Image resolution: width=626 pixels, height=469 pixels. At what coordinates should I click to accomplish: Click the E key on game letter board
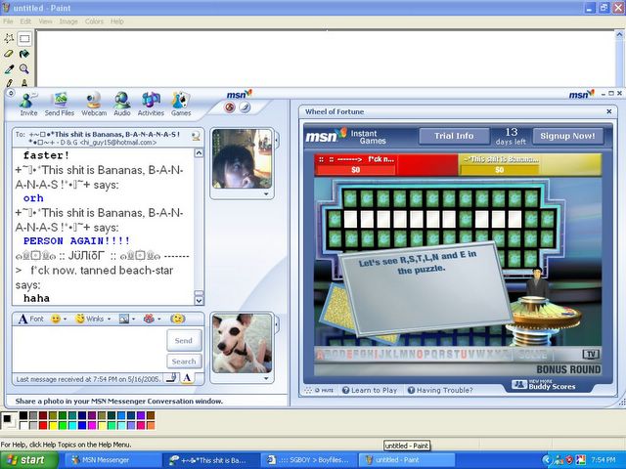click(350, 355)
